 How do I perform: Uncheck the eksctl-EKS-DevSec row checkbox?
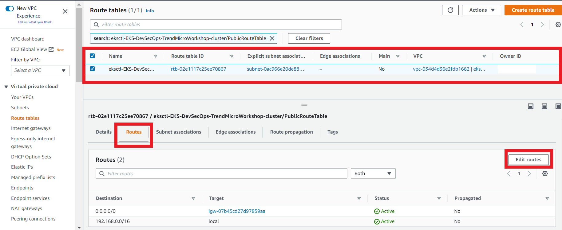click(92, 68)
